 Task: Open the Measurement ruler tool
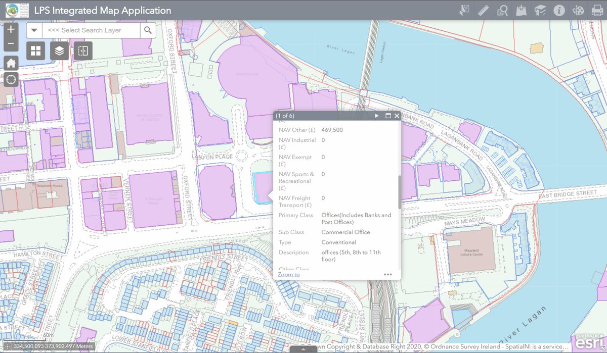pyautogui.click(x=483, y=10)
